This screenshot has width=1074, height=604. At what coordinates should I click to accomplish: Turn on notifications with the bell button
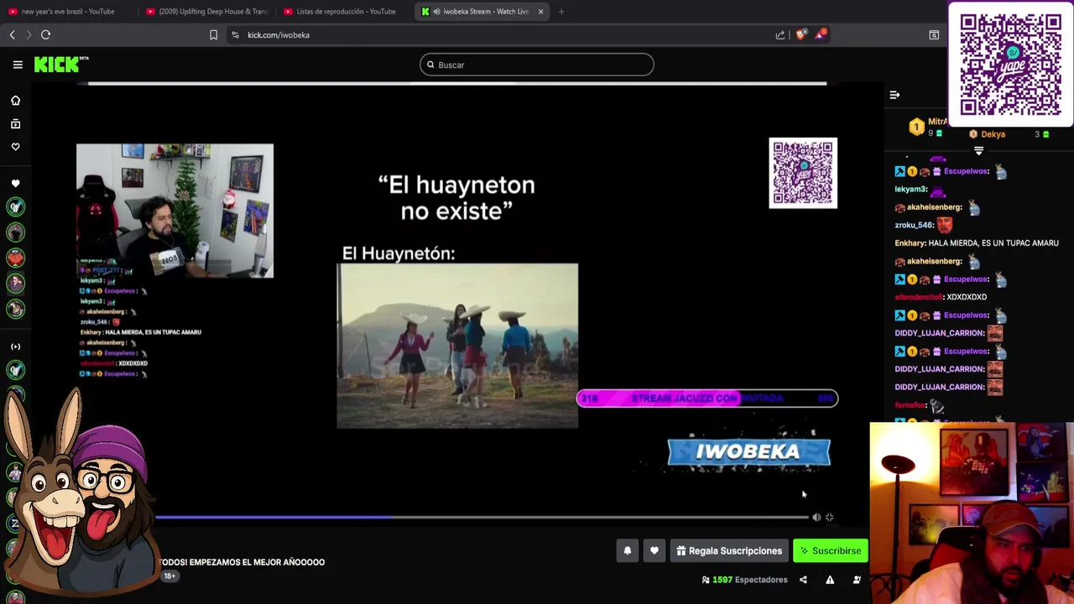coord(627,551)
